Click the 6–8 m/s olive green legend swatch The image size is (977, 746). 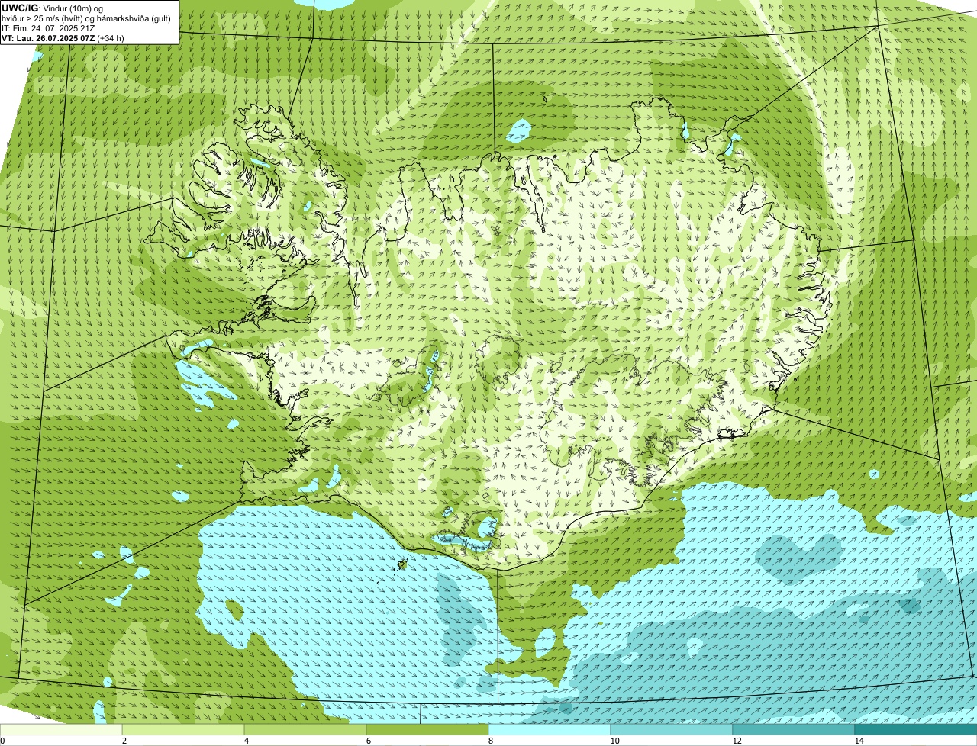427,729
